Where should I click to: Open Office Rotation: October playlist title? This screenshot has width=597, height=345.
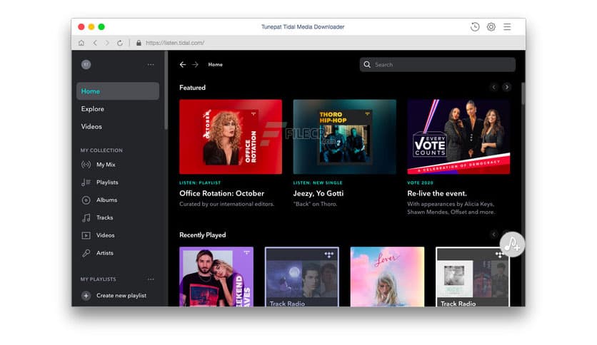221,193
